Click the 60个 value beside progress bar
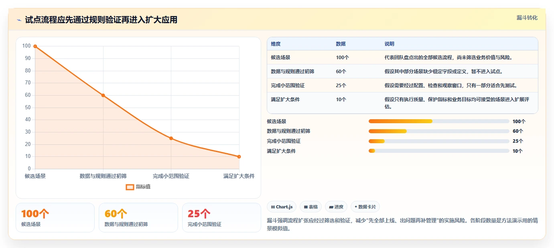Viewport: 554px width, 248px height. click(x=518, y=131)
